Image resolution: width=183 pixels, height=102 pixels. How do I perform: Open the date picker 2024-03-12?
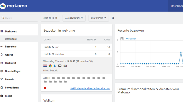(x=50, y=18)
